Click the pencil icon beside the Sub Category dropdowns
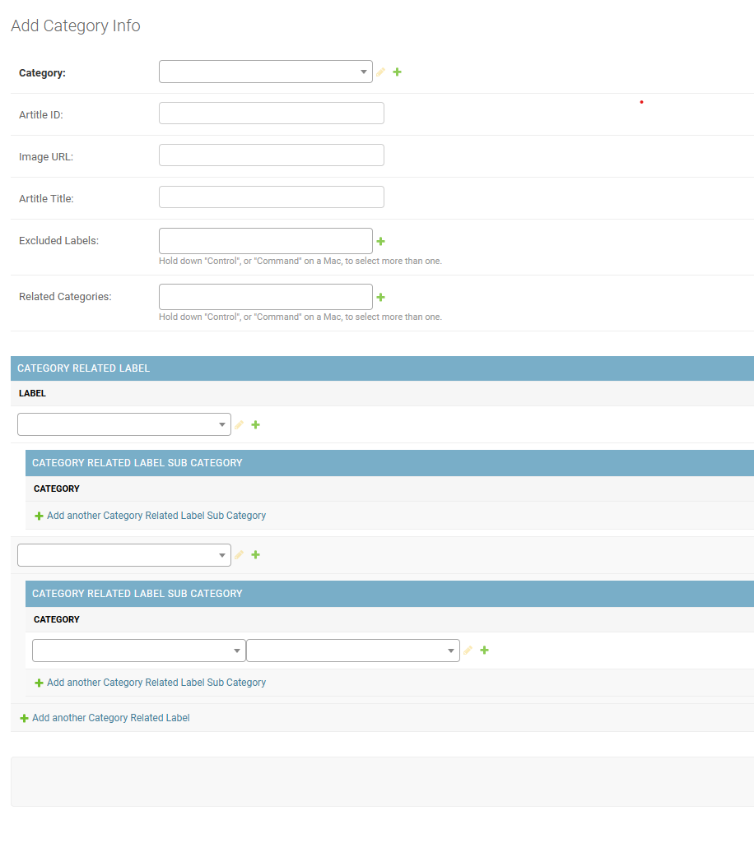 coord(468,650)
